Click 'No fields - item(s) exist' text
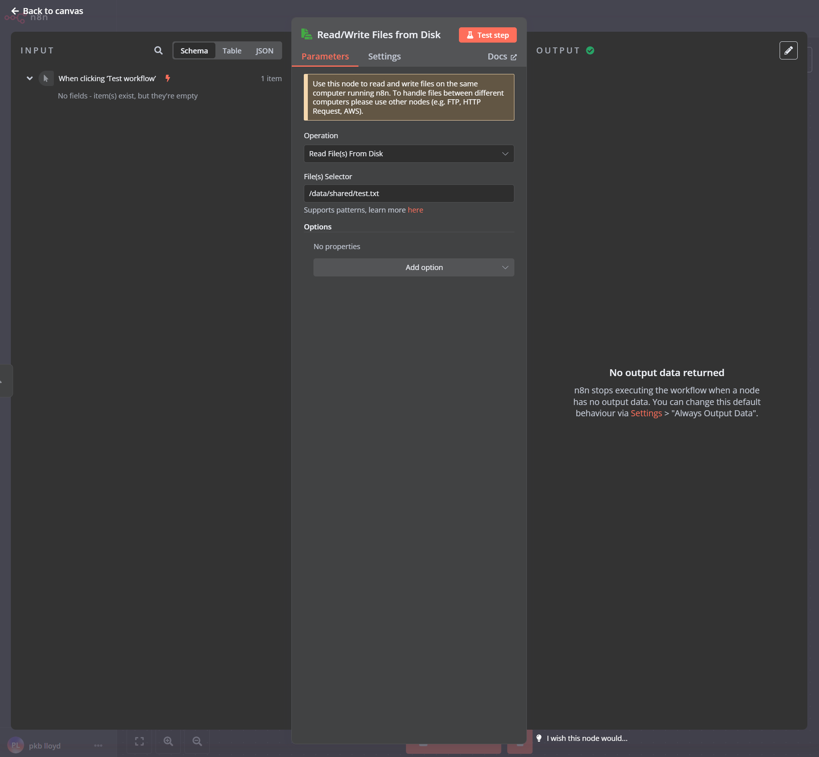819x757 pixels. point(127,96)
